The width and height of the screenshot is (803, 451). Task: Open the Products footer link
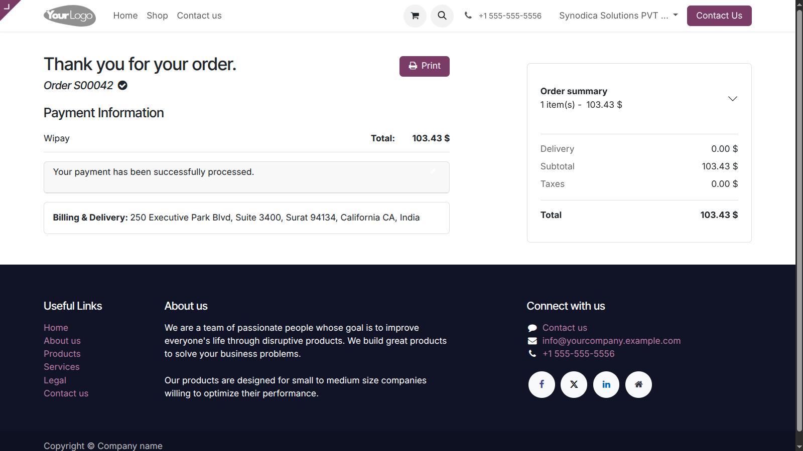pos(62,354)
